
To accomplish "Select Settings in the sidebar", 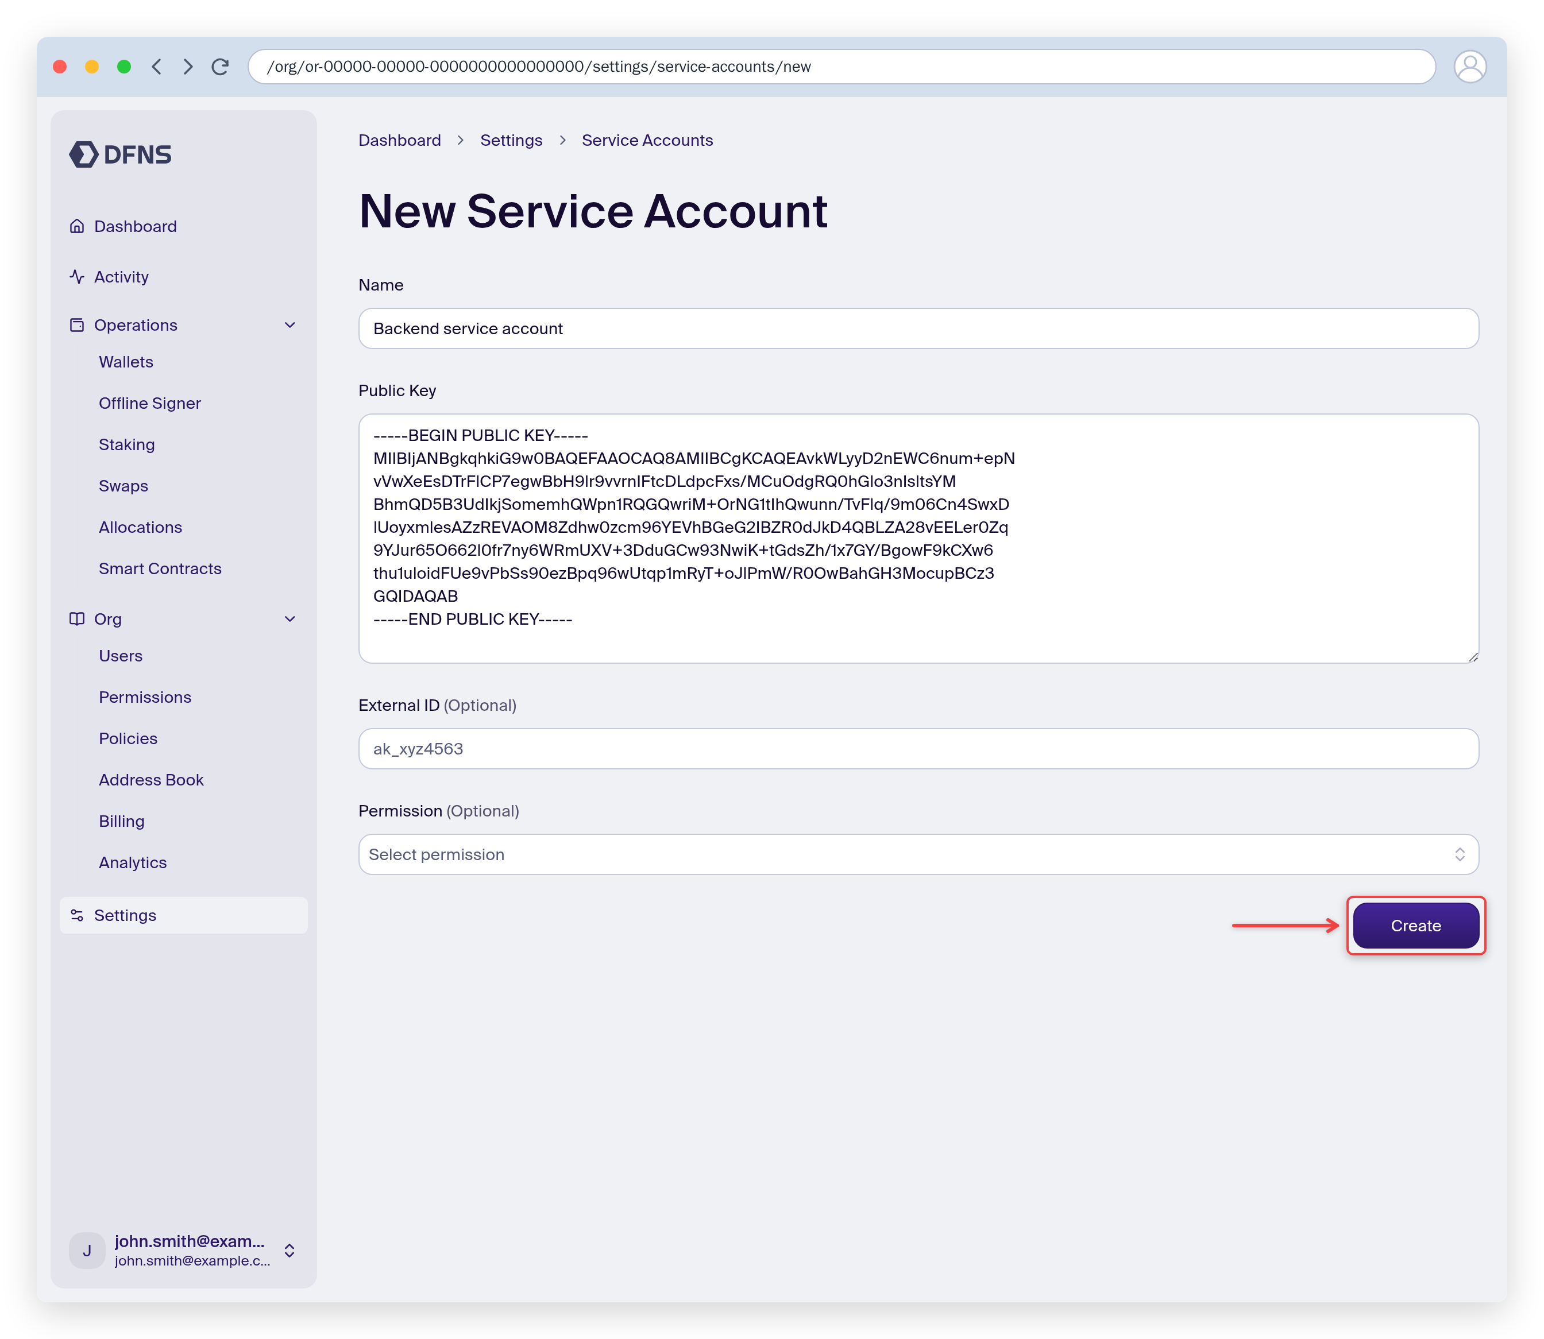I will (x=184, y=915).
